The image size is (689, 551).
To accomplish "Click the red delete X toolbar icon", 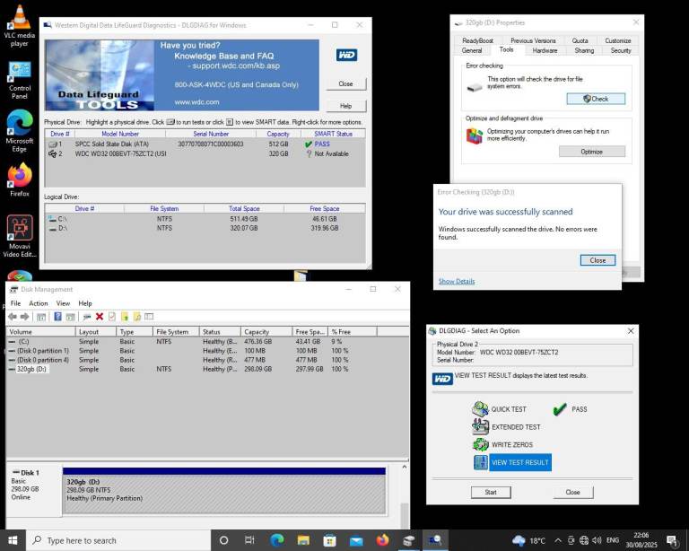I will click(99, 317).
